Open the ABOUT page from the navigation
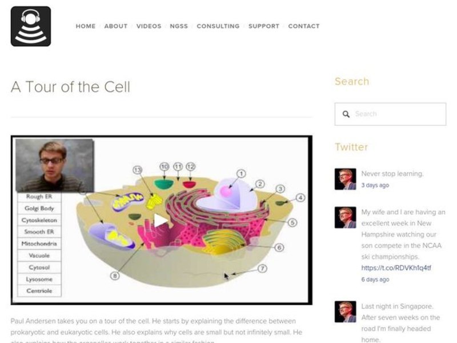The height and width of the screenshot is (343, 457). (116, 26)
